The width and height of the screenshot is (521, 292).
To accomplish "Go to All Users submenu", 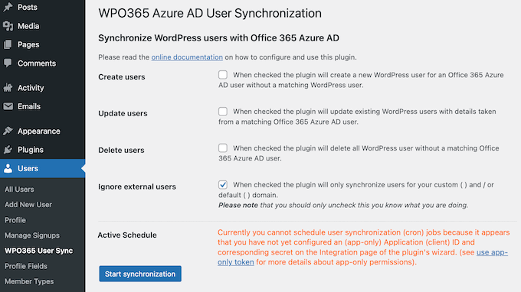I will point(19,190).
